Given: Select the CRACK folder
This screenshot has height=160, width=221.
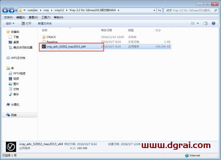Looking at the screenshot, I should click(x=51, y=37).
